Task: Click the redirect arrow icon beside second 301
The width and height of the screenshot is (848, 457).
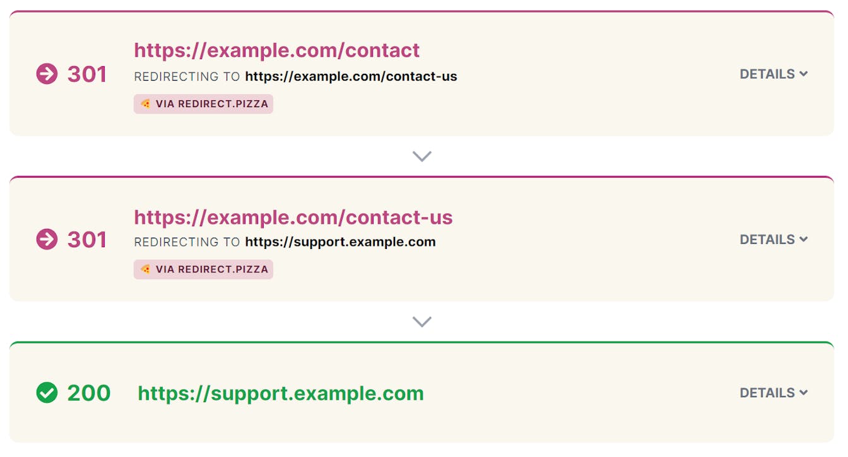Action: tap(47, 240)
